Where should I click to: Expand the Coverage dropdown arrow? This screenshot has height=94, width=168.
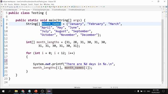(x=52, y=7)
